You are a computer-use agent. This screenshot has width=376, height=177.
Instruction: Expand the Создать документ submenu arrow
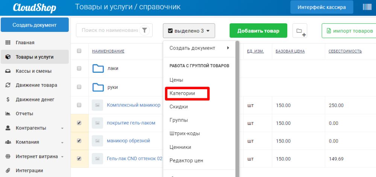click(228, 48)
